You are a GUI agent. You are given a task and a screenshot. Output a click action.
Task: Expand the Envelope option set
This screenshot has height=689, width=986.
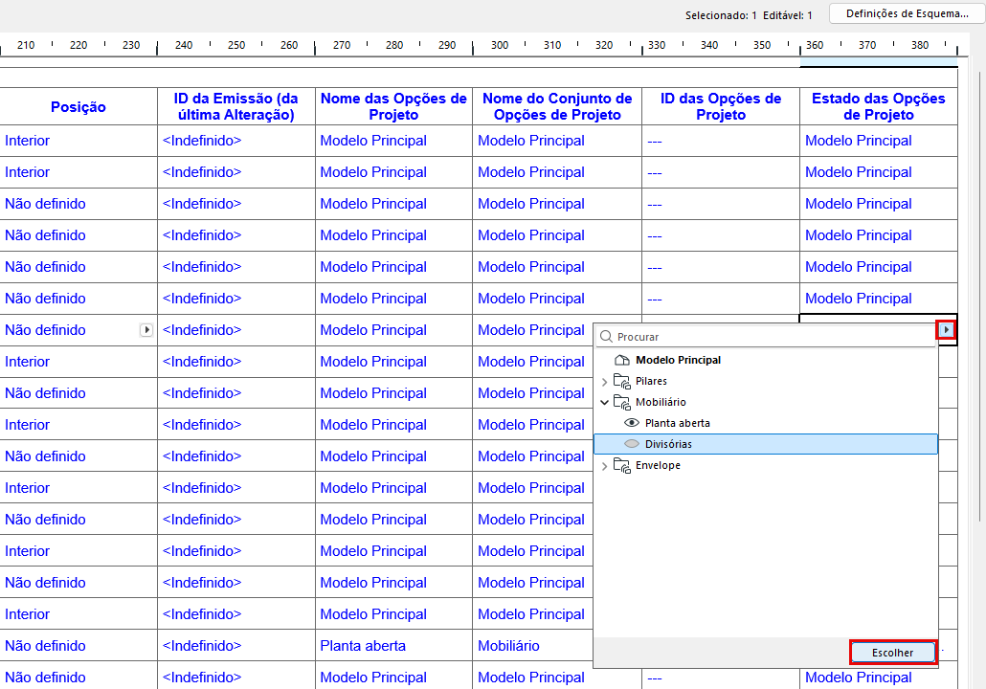(x=604, y=466)
